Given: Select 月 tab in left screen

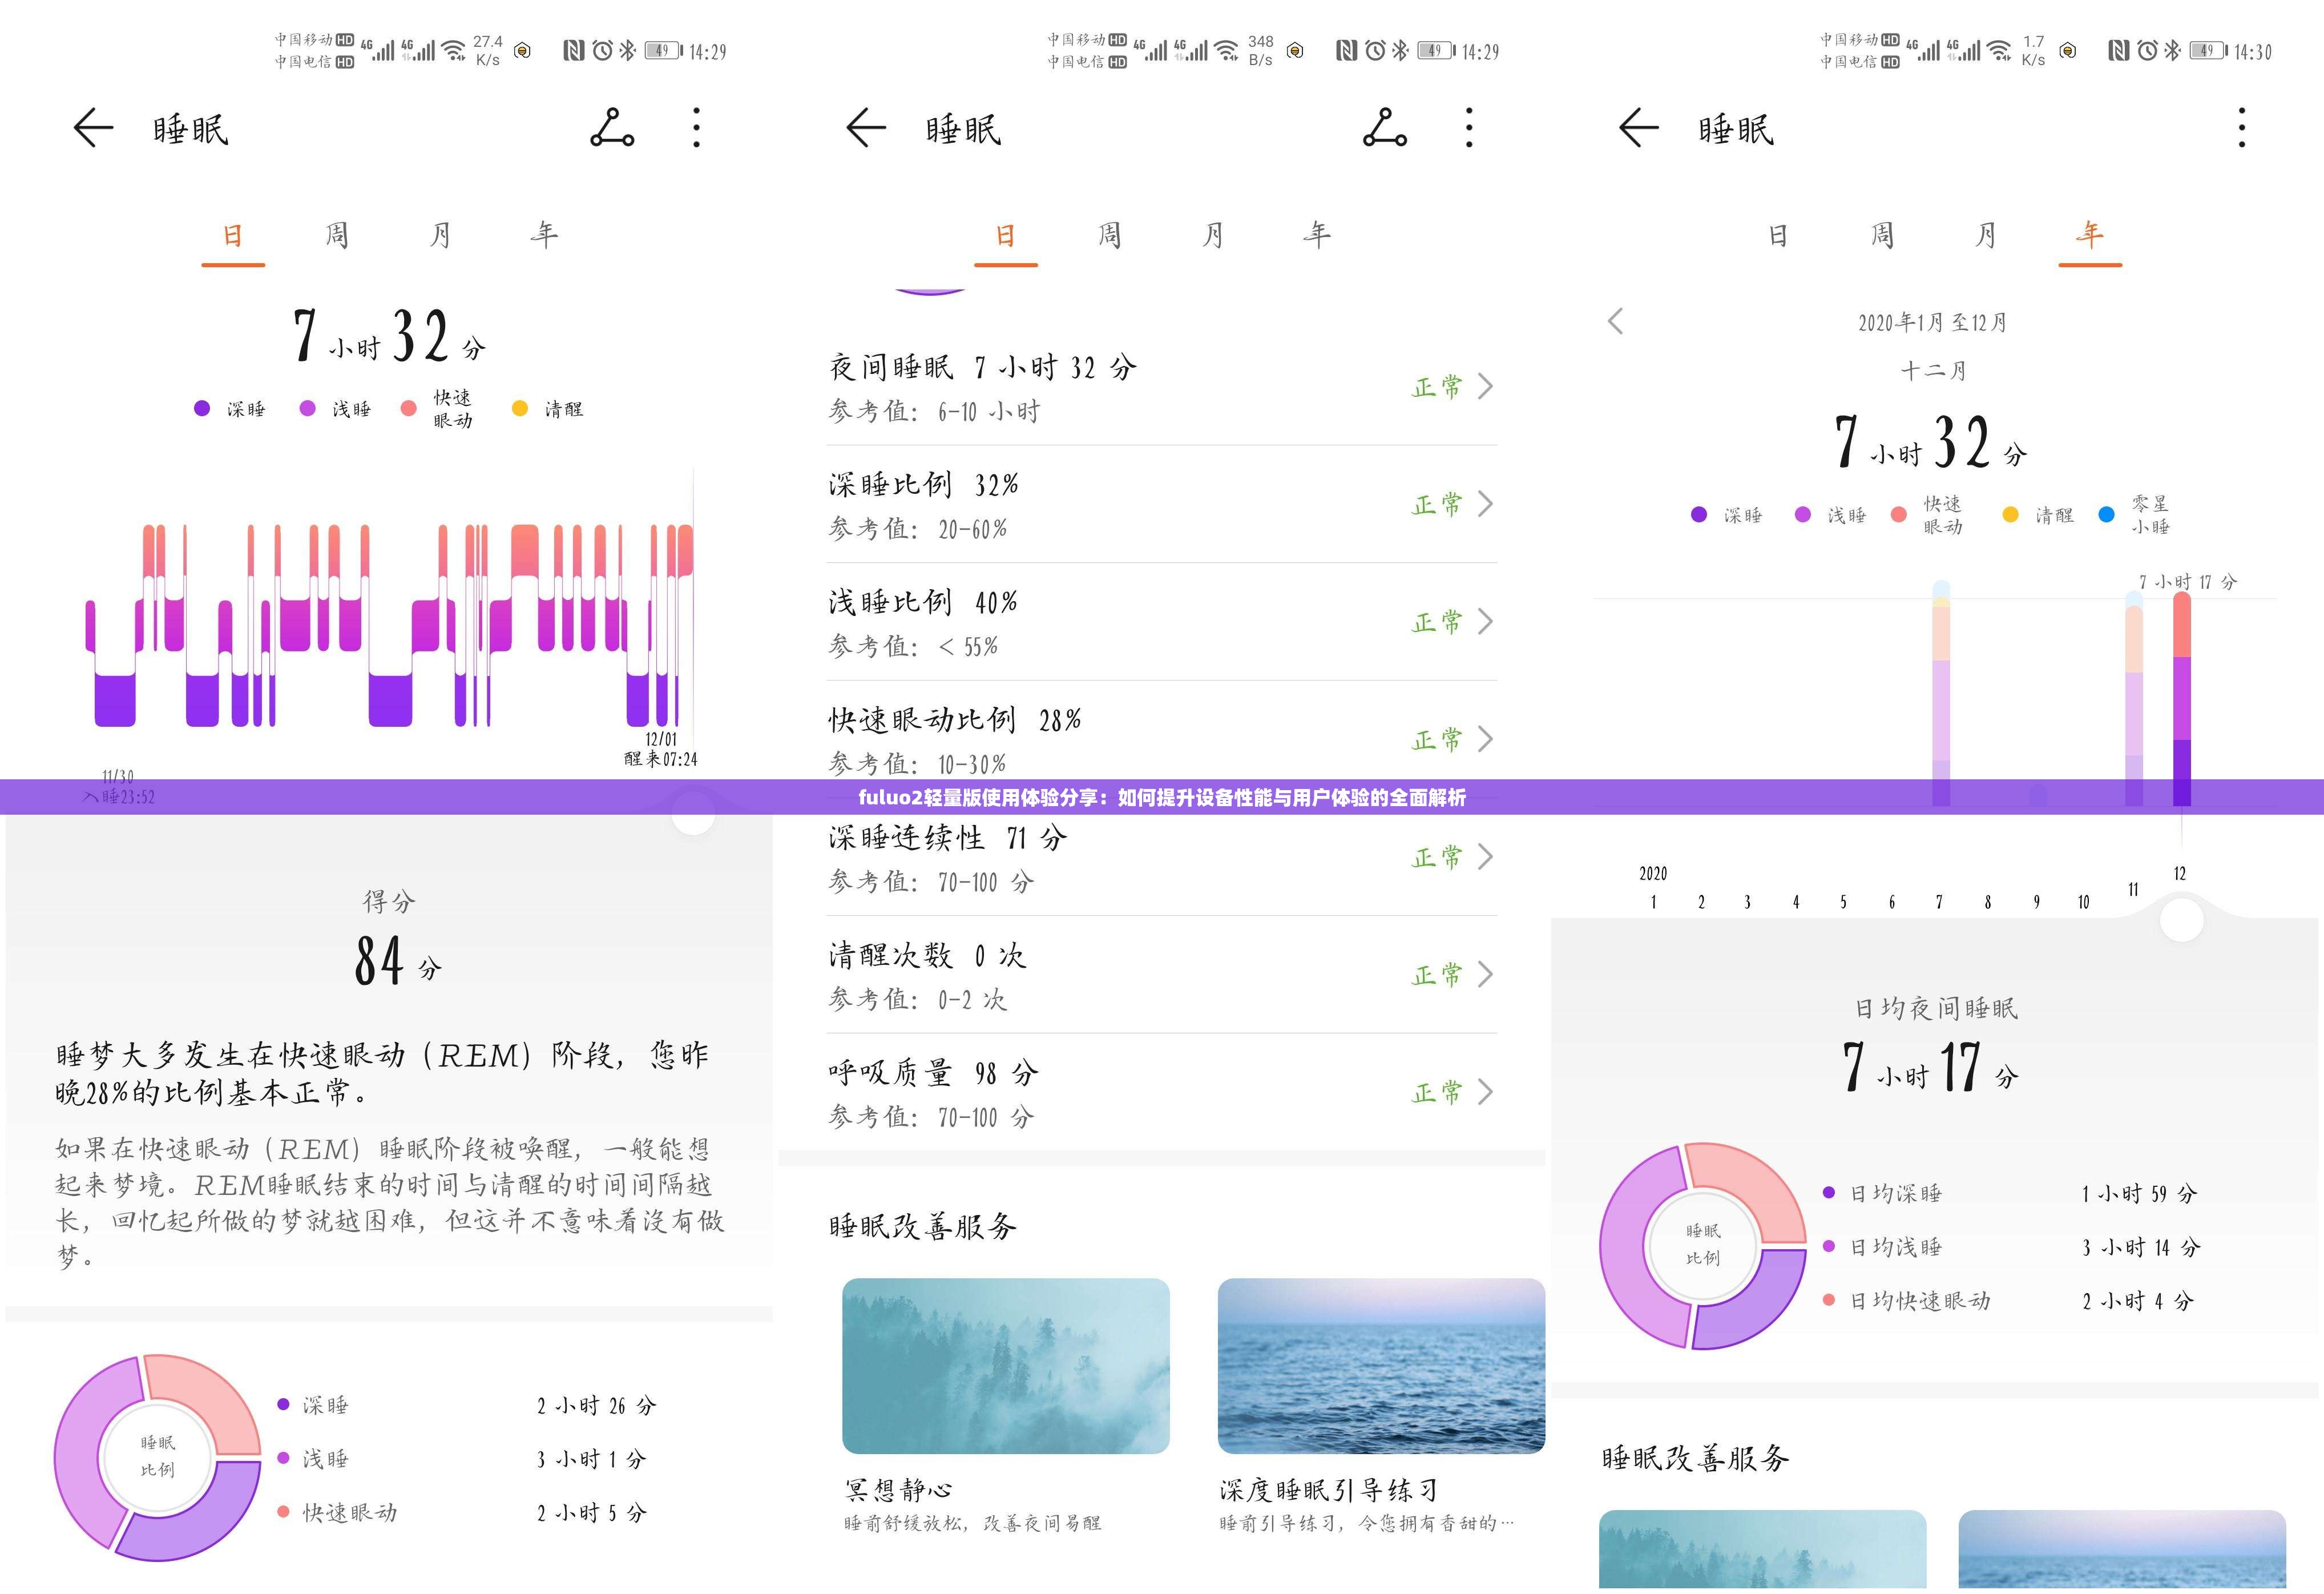Looking at the screenshot, I should tap(441, 236).
